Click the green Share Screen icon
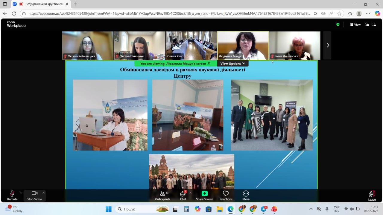 pyautogui.click(x=204, y=194)
